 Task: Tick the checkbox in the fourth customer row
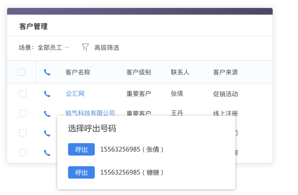(x=23, y=152)
